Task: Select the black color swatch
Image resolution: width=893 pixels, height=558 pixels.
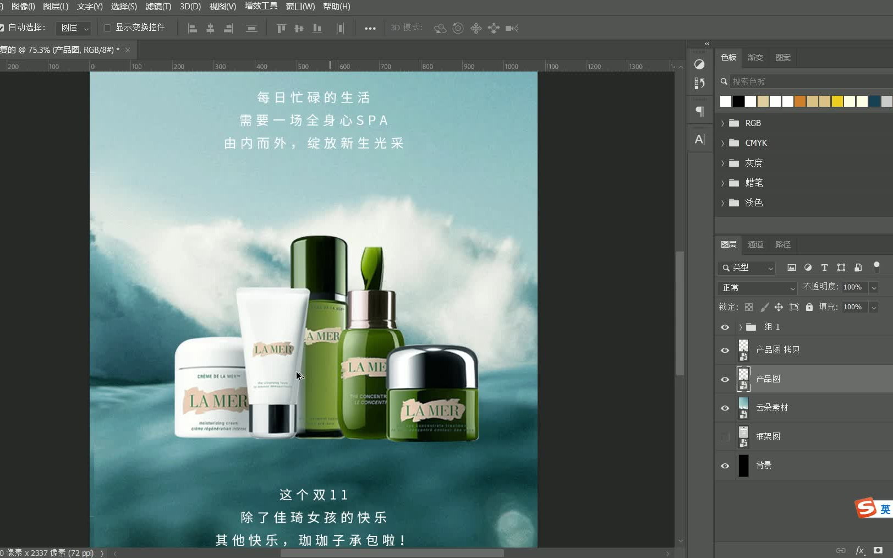Action: pyautogui.click(x=738, y=101)
